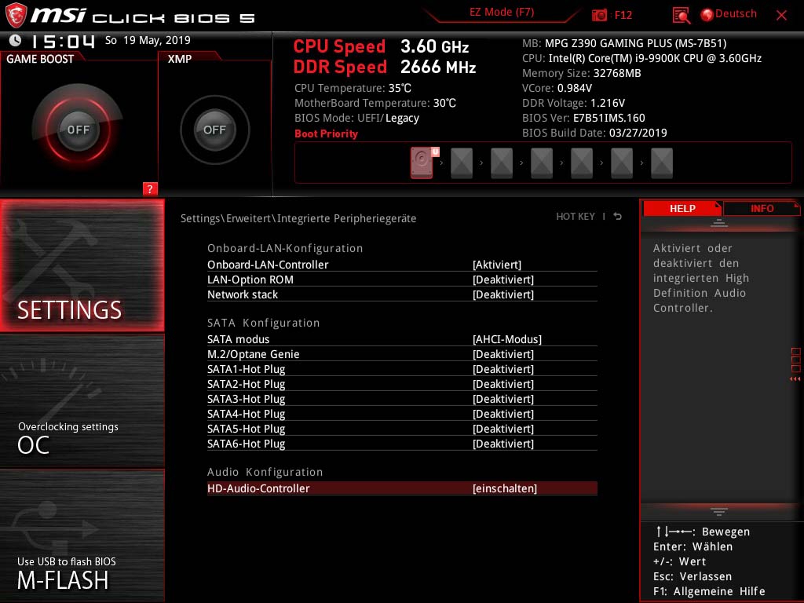Open the HOT KEY menu
804x603 pixels.
click(x=576, y=217)
